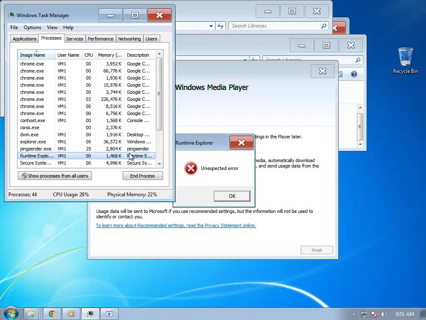This screenshot has width=426, height=320.
Task: Select the Processes tab
Action: (51, 38)
